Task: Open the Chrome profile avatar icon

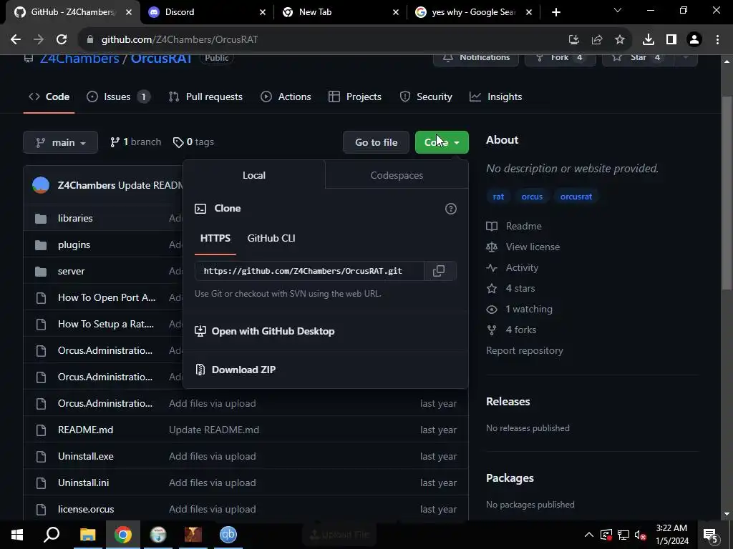Action: (x=694, y=40)
